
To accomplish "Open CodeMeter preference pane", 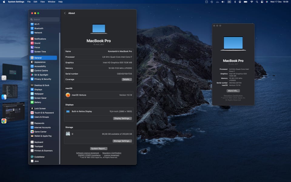I will [x=39, y=157].
